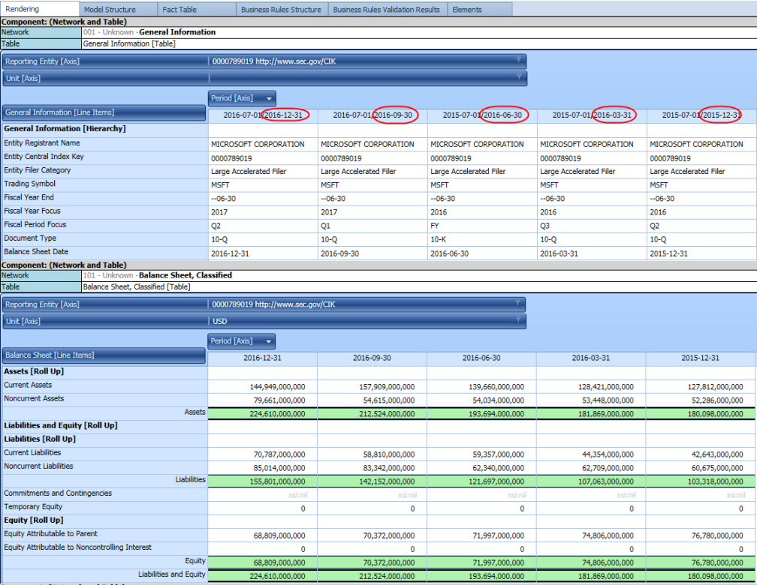
Task: Click filter icon on General Information Reporting Entity axis
Action: [x=518, y=60]
